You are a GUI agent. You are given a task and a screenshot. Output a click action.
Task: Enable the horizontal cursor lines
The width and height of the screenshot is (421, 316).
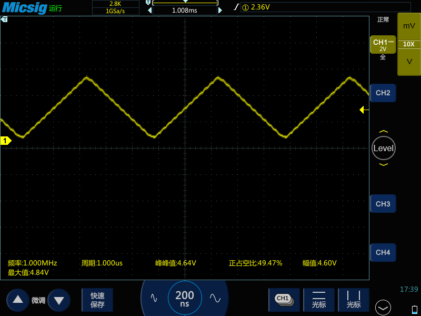pyautogui.click(x=319, y=300)
